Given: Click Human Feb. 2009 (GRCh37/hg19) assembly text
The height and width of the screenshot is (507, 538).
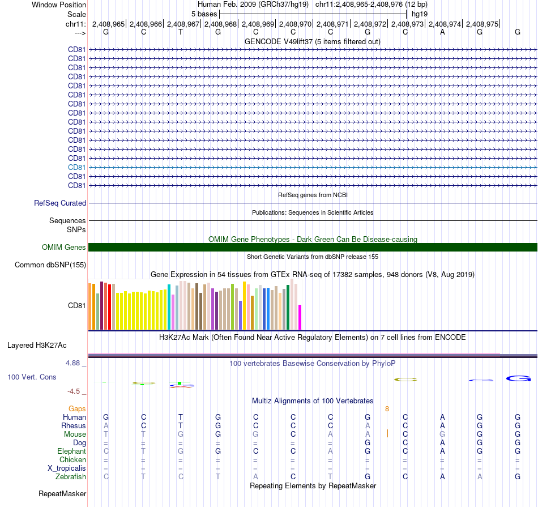Looking at the screenshot, I should [x=253, y=5].
